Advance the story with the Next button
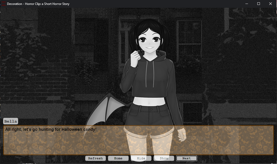The width and height of the screenshot is (277, 164). pyautogui.click(x=186, y=158)
